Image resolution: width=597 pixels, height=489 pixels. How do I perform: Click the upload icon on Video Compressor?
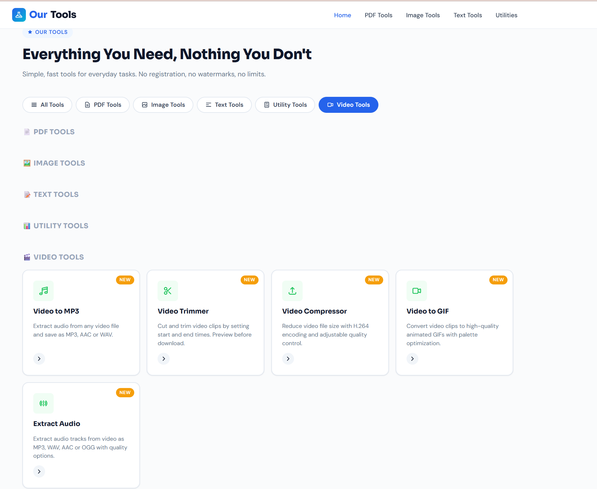pyautogui.click(x=292, y=291)
